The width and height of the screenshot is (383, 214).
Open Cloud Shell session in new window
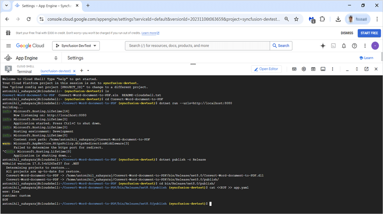click(367, 69)
